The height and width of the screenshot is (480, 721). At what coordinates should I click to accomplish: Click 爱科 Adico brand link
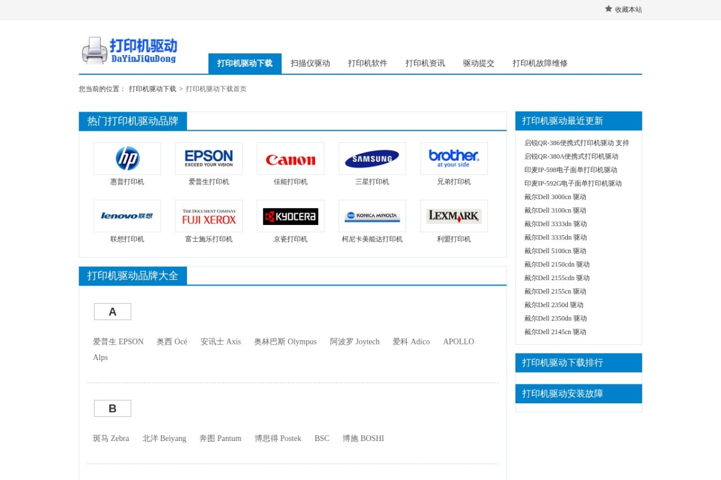click(412, 342)
